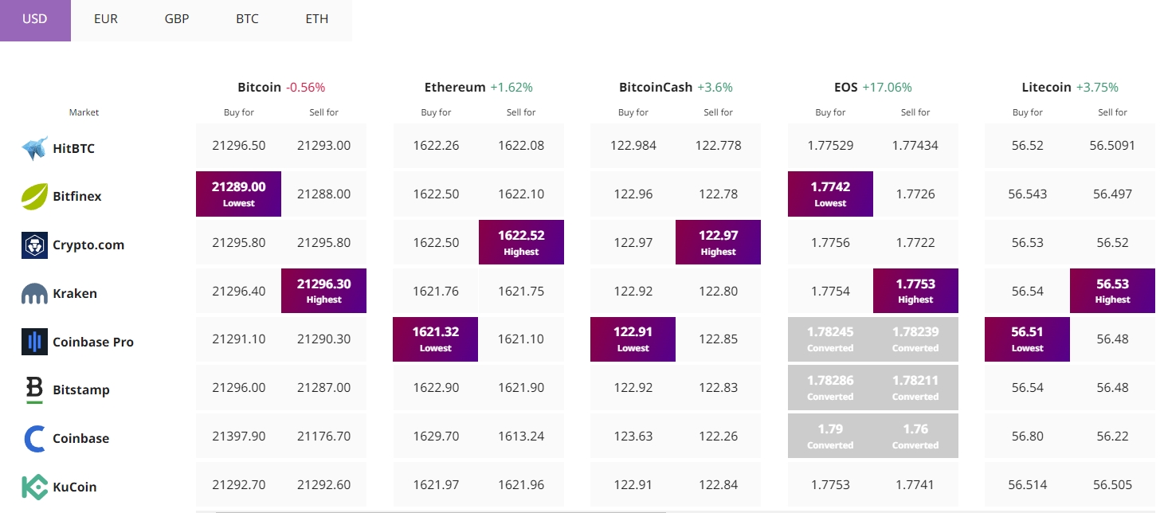Screen dimensions: 1160x513
Task: Click the Kraken exchange logo icon
Action: pos(34,294)
